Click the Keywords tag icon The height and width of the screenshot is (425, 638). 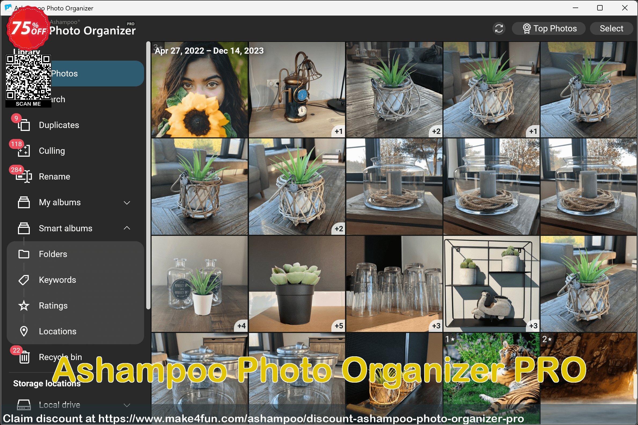[24, 280]
